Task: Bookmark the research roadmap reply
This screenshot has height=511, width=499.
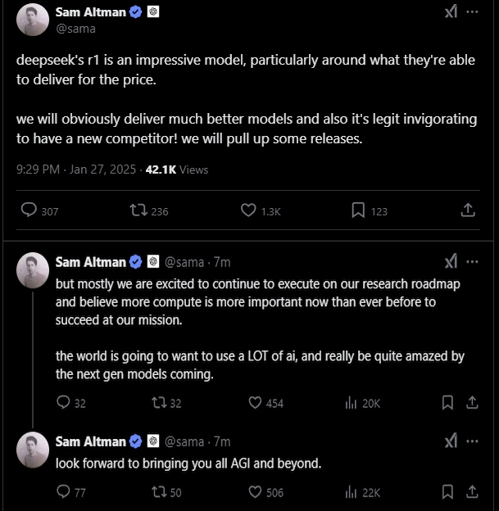Action: click(447, 402)
